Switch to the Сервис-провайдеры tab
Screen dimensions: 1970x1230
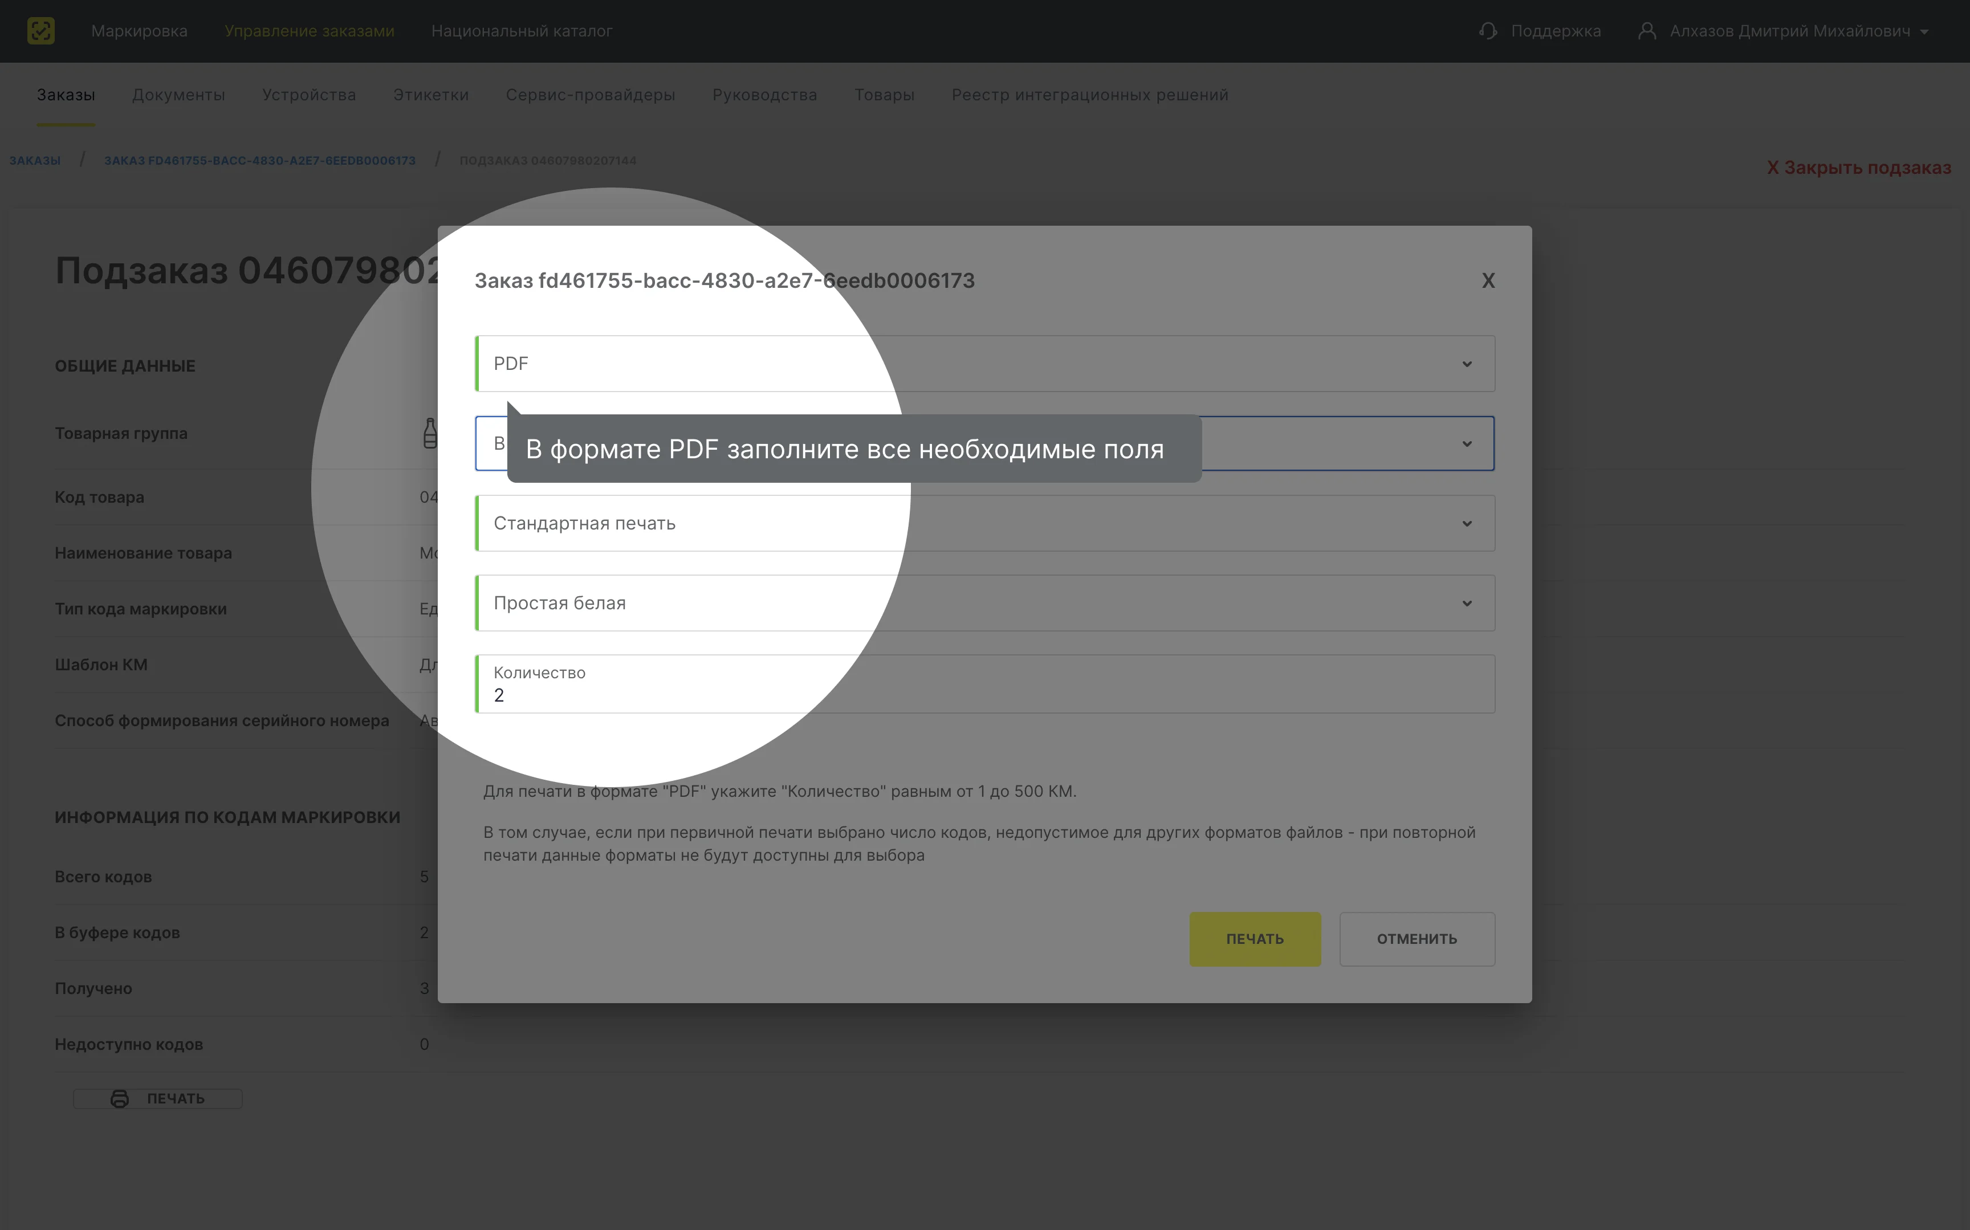[x=591, y=95]
